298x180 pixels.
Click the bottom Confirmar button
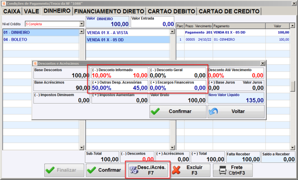pos(106,170)
